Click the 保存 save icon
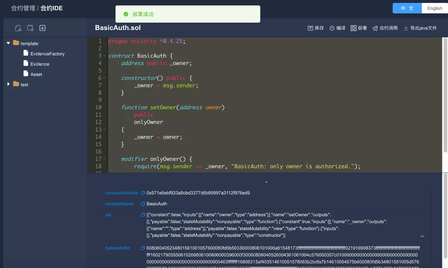 (x=310, y=28)
